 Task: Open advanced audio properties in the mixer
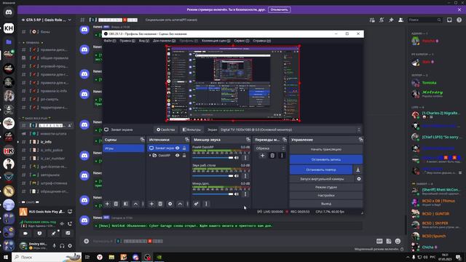tap(196, 204)
